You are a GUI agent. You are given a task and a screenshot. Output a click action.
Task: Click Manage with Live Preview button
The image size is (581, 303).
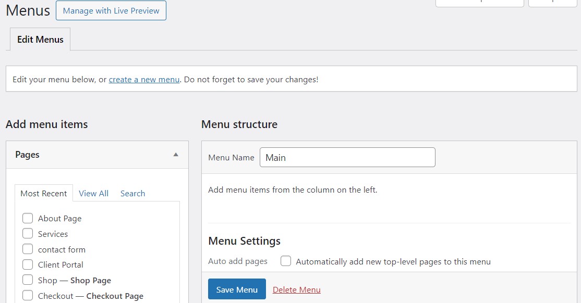(x=111, y=10)
